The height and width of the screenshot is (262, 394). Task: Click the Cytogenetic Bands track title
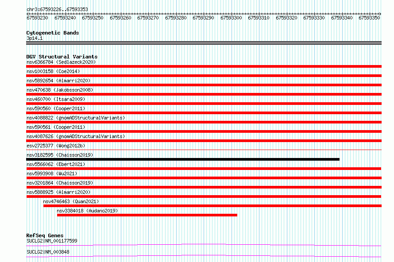tap(53, 33)
